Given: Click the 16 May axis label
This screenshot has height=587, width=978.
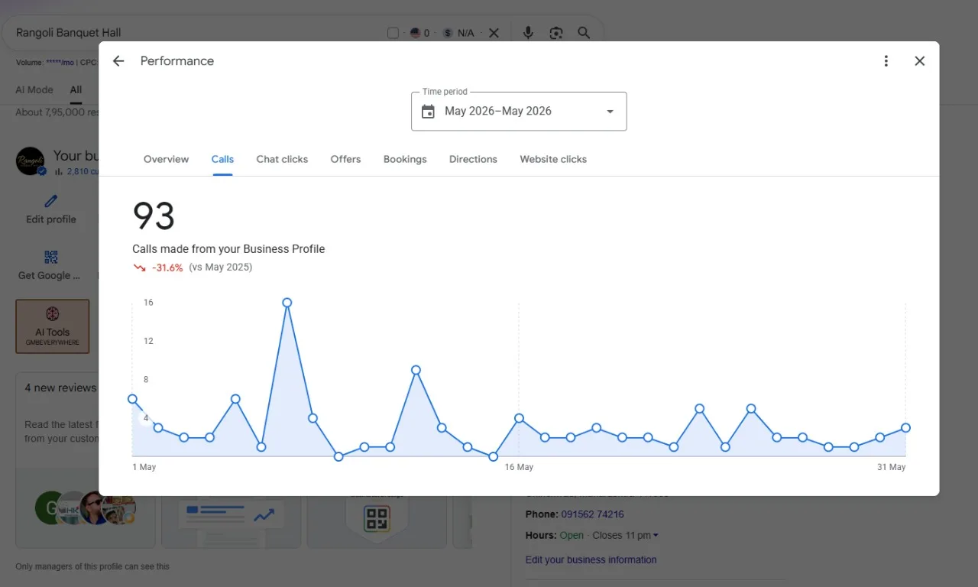Looking at the screenshot, I should click(519, 467).
